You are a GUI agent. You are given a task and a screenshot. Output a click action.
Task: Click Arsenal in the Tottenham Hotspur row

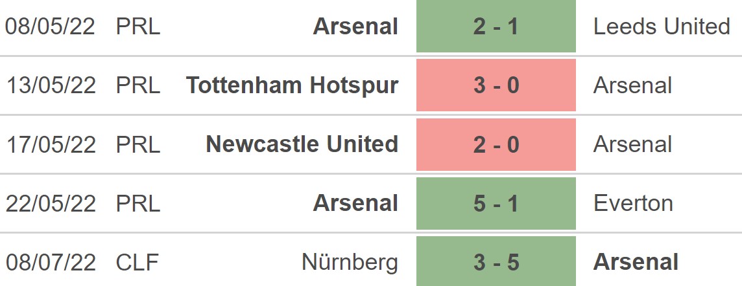coord(632,85)
